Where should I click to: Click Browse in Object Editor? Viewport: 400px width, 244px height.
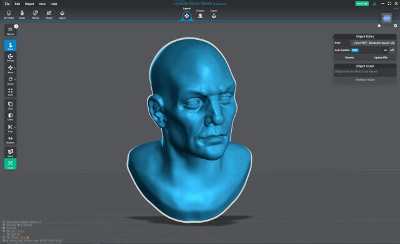point(349,57)
